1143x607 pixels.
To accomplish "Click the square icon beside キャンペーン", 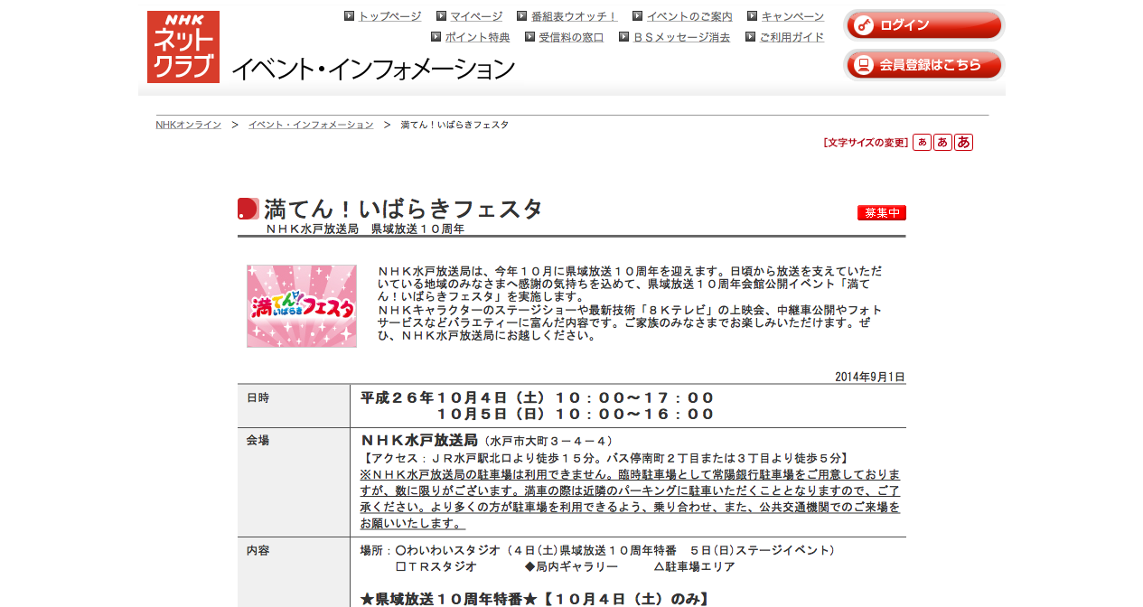I will click(x=752, y=16).
